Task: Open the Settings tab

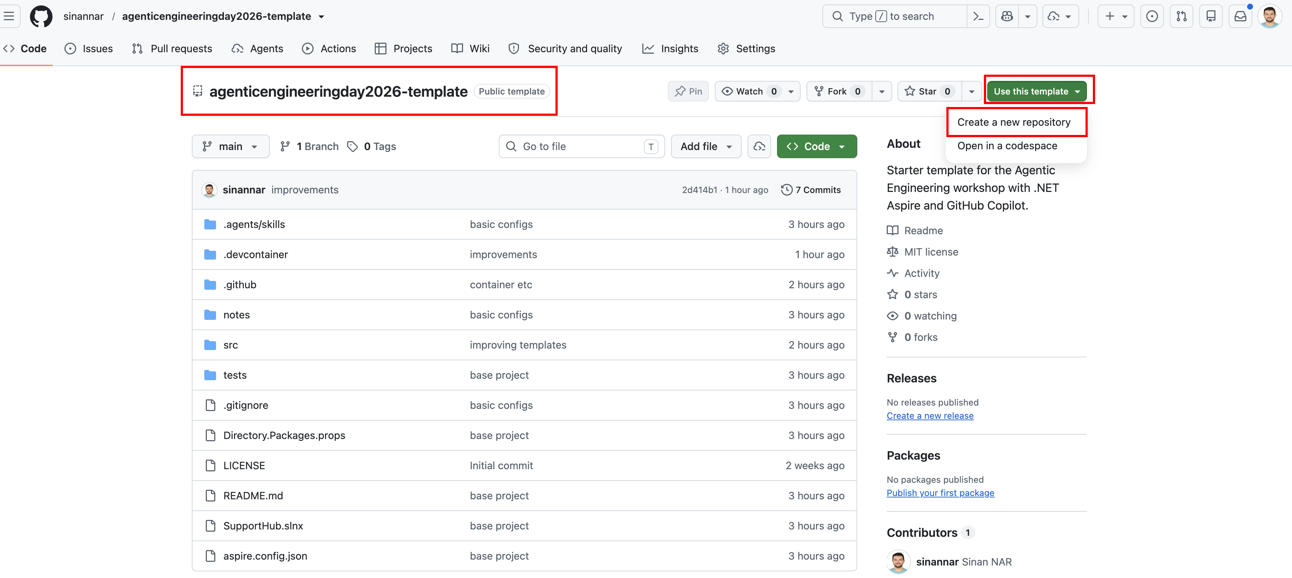Action: click(746, 49)
